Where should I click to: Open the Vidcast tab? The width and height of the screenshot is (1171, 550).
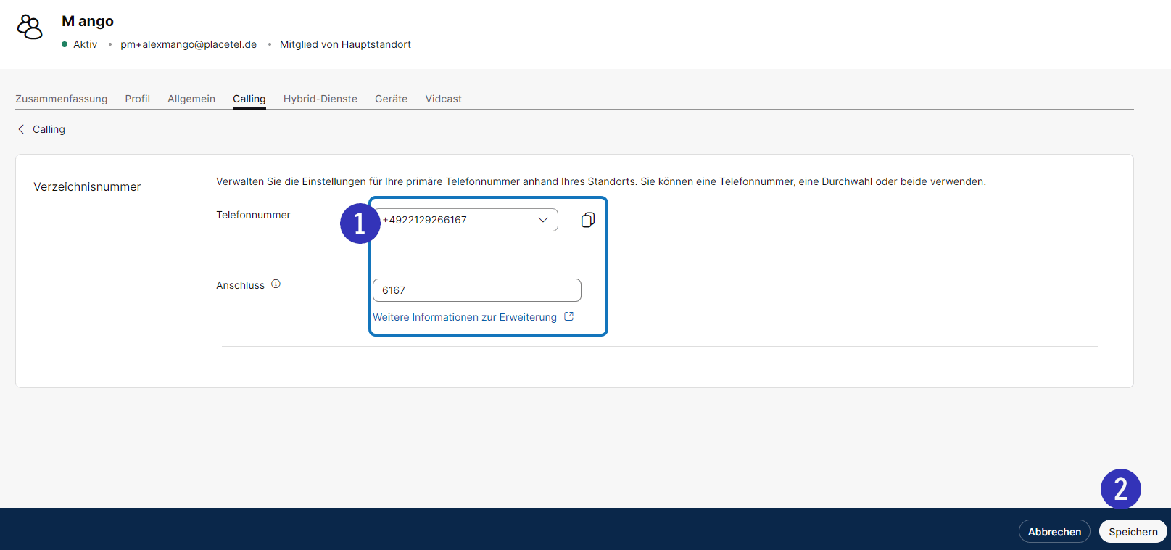coord(444,99)
